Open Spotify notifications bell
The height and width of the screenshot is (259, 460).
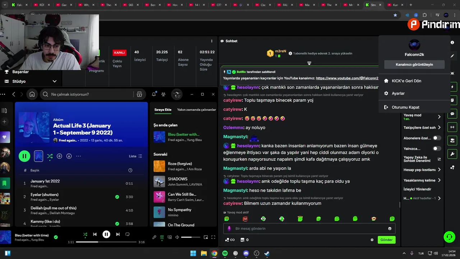[x=154, y=94]
